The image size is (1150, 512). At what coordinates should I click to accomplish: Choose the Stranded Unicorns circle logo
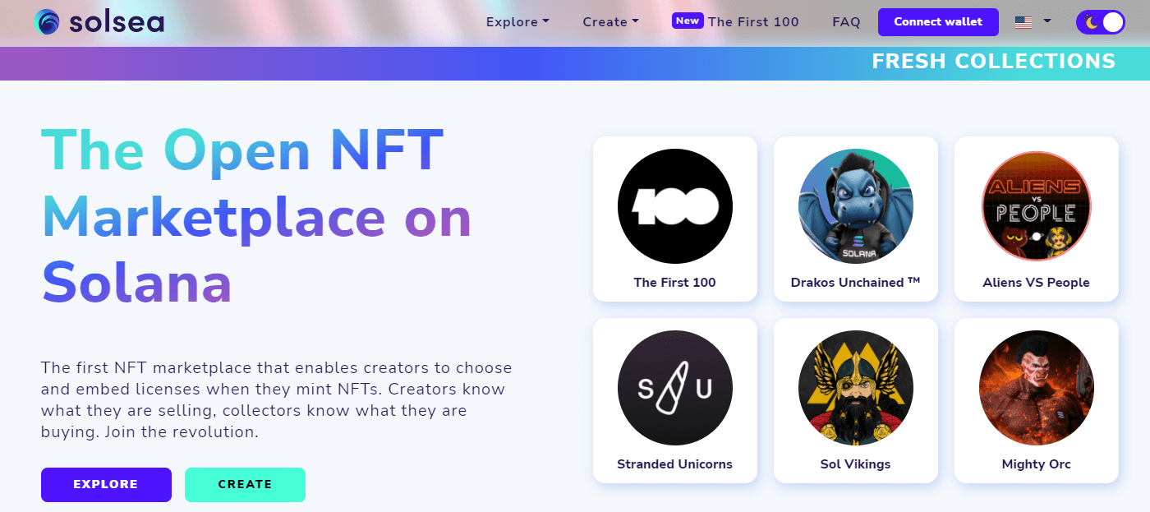pyautogui.click(x=674, y=388)
